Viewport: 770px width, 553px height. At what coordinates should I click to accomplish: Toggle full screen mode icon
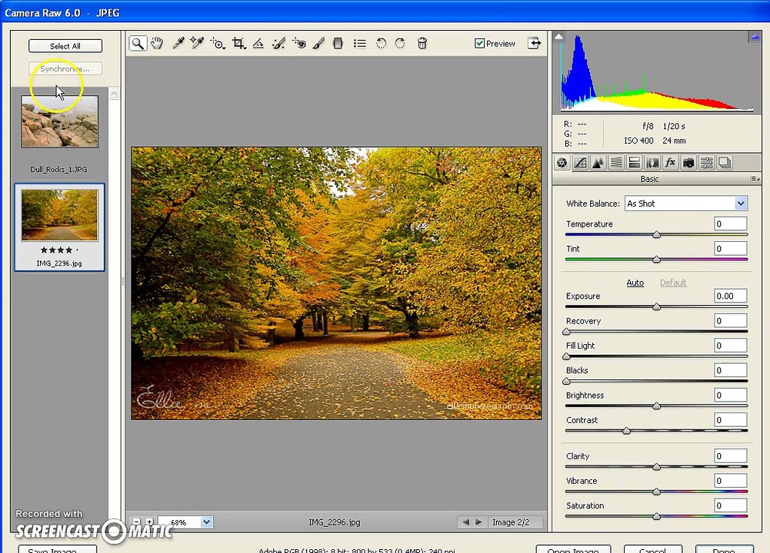pyautogui.click(x=535, y=43)
